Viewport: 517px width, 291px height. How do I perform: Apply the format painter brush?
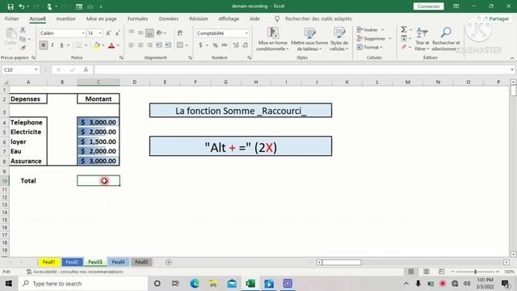[x=23, y=48]
